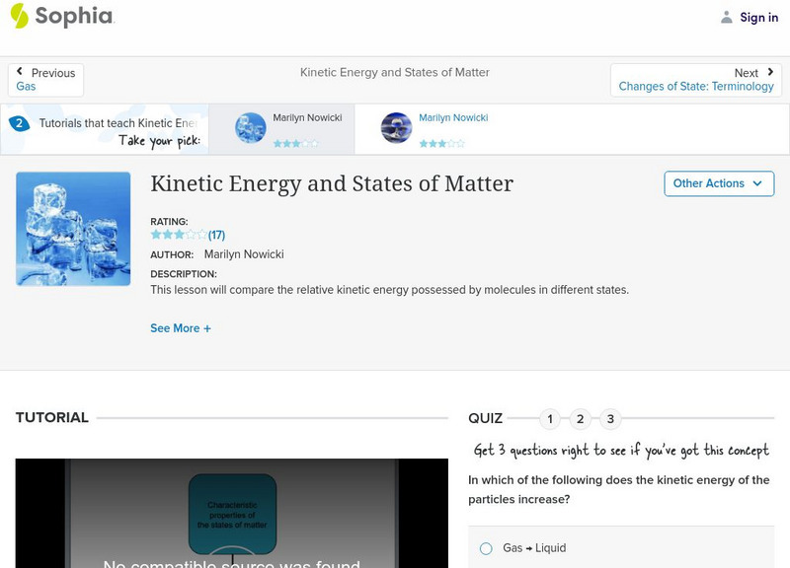This screenshot has height=568, width=790.
Task: Select first Marilyn Nowicki avatar
Action: (x=251, y=128)
